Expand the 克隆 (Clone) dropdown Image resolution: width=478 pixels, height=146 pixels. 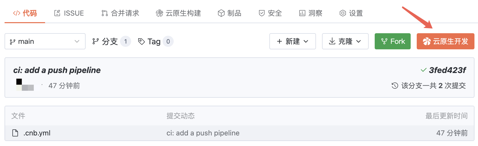coord(345,41)
